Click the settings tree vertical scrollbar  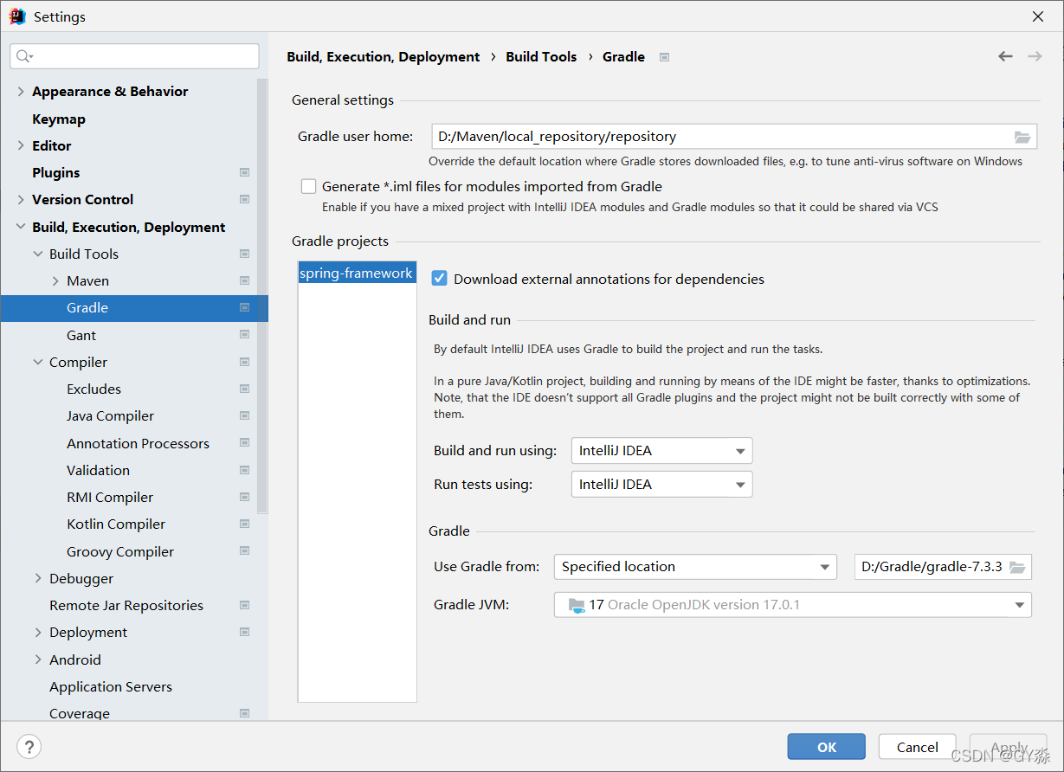point(262,296)
